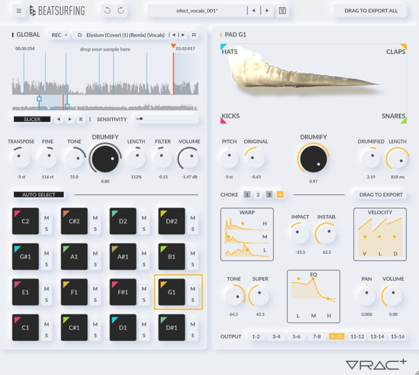419x375 pixels.
Task: Select next sample arrow in Global
Action: (x=183, y=35)
